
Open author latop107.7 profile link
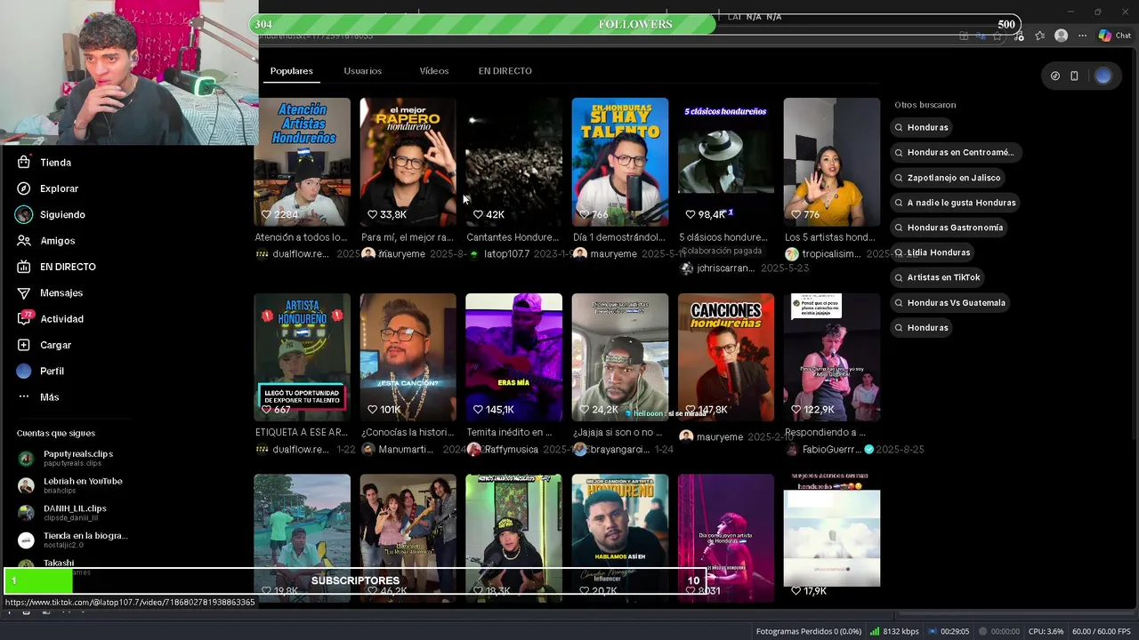506,254
